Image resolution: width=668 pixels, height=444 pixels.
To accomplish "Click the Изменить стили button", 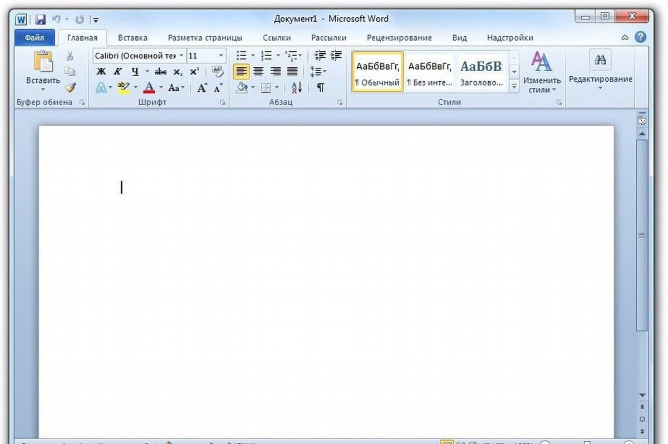I will pyautogui.click(x=542, y=72).
